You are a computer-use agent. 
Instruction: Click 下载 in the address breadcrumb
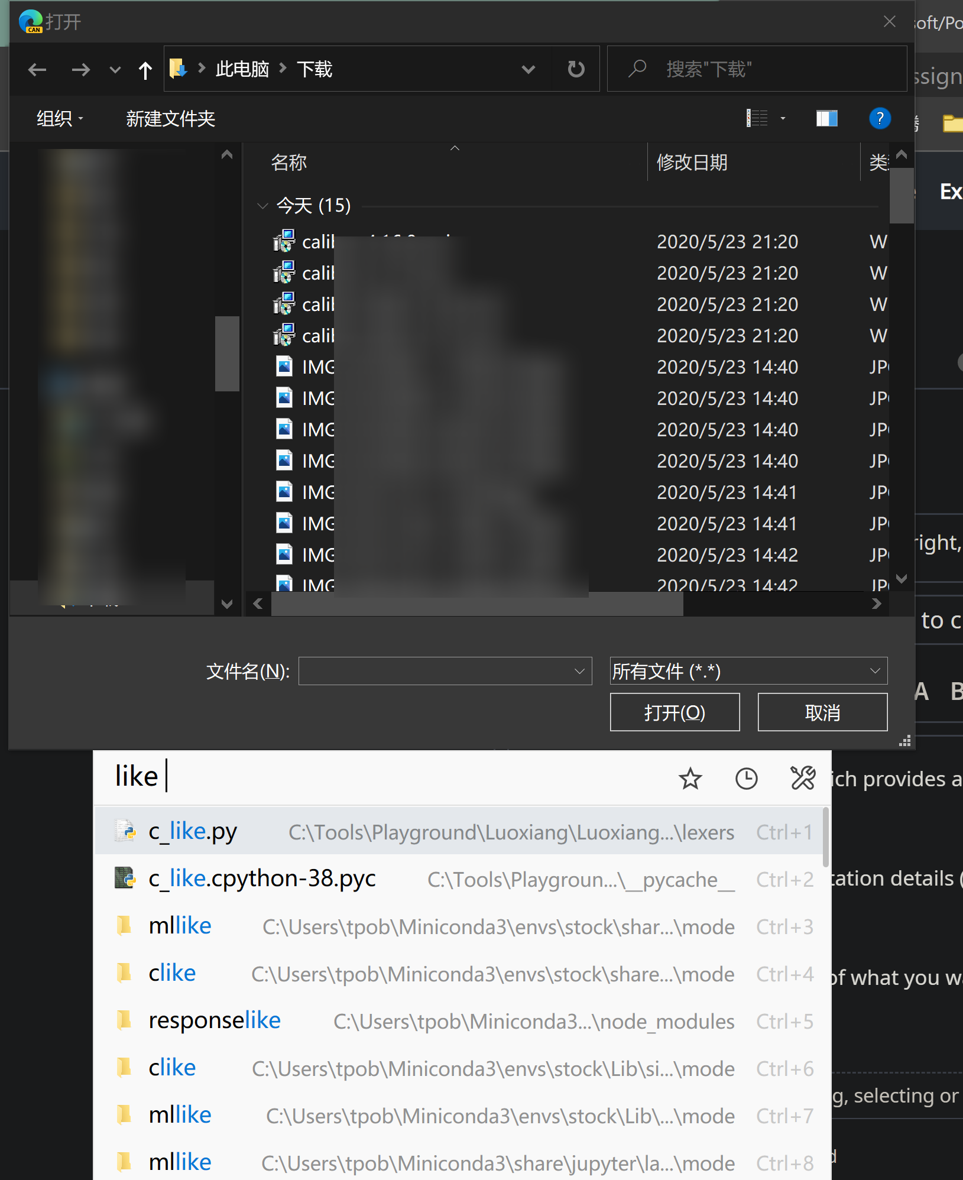click(x=314, y=69)
